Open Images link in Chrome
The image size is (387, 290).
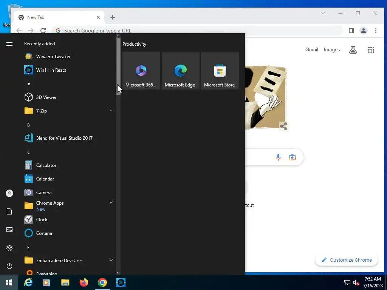pos(332,49)
